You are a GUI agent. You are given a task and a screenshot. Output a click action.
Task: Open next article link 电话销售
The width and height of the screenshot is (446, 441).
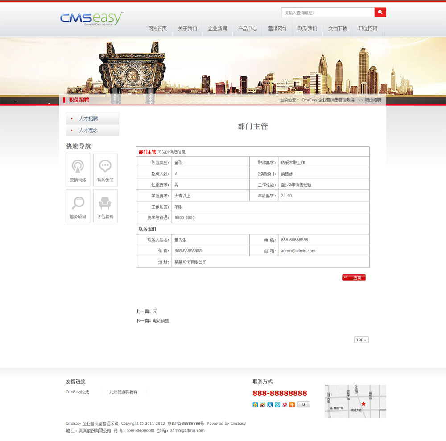click(161, 321)
